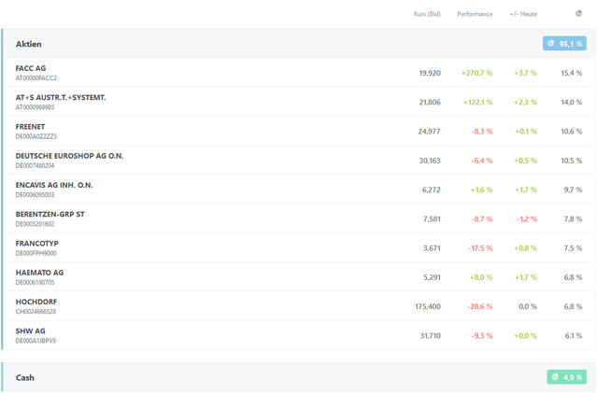Click FRANCOTYP portfolio weight 7,5 %
This screenshot has width=597, height=393.
[x=573, y=248]
